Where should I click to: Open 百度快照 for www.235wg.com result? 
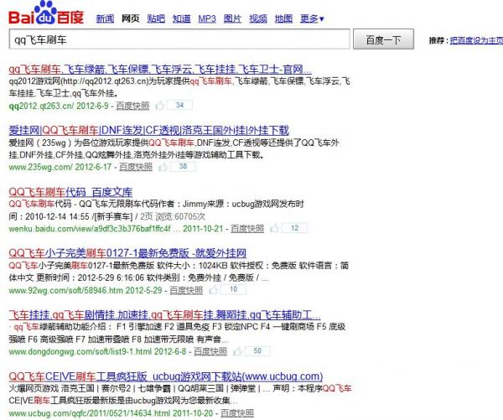click(x=136, y=167)
